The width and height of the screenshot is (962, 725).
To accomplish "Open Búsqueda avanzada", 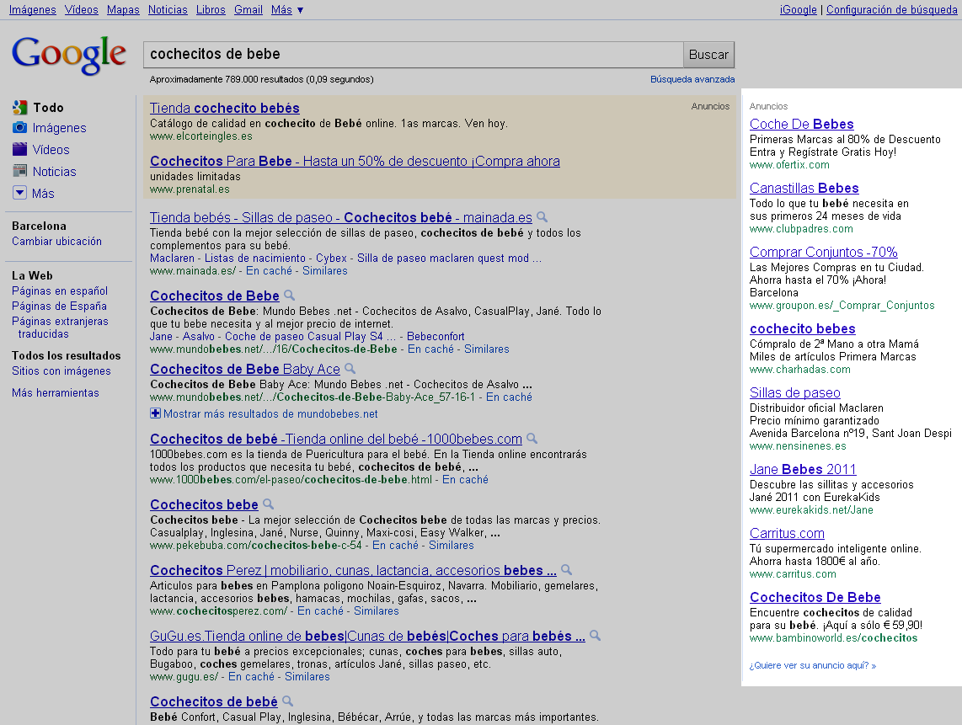I will click(692, 79).
